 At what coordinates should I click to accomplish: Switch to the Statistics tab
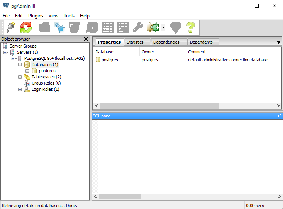tap(137, 42)
